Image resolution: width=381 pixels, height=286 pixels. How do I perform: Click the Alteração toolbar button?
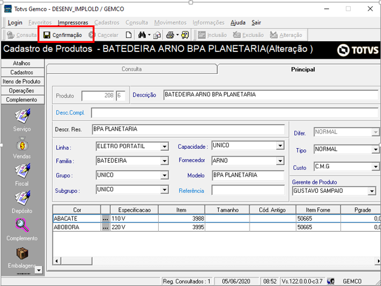coord(286,35)
